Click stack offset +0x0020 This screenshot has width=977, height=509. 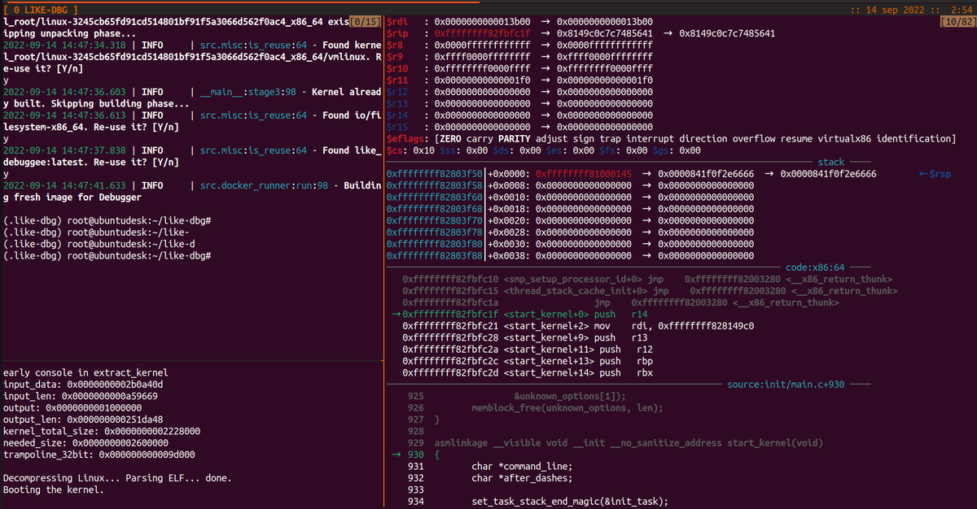click(509, 221)
